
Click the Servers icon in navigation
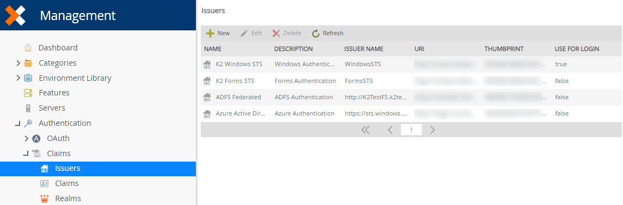pyautogui.click(x=28, y=108)
